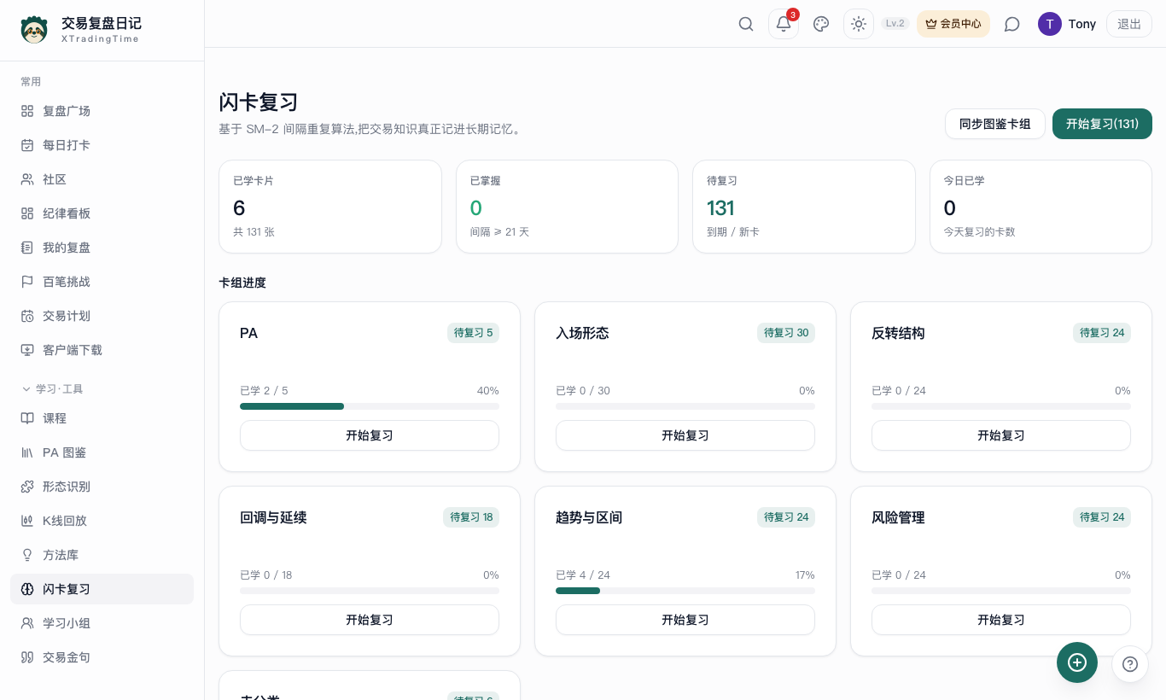Image resolution: width=1166 pixels, height=700 pixels.
Task: Click the green plus floating button
Action: click(1077, 662)
